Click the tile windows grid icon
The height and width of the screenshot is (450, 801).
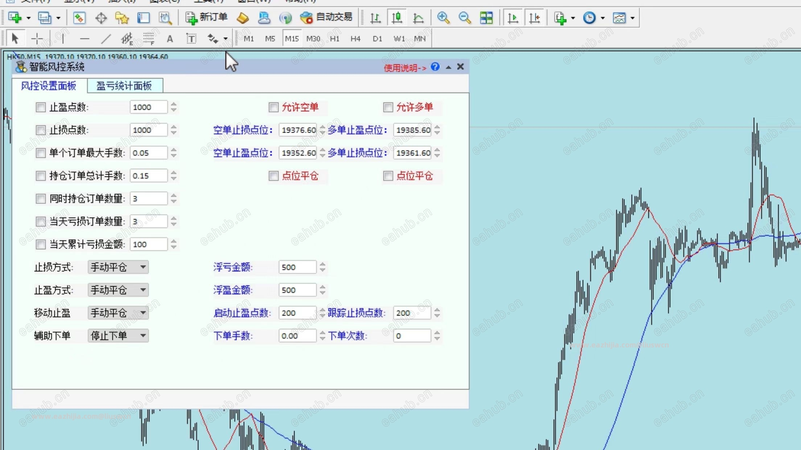coord(486,17)
